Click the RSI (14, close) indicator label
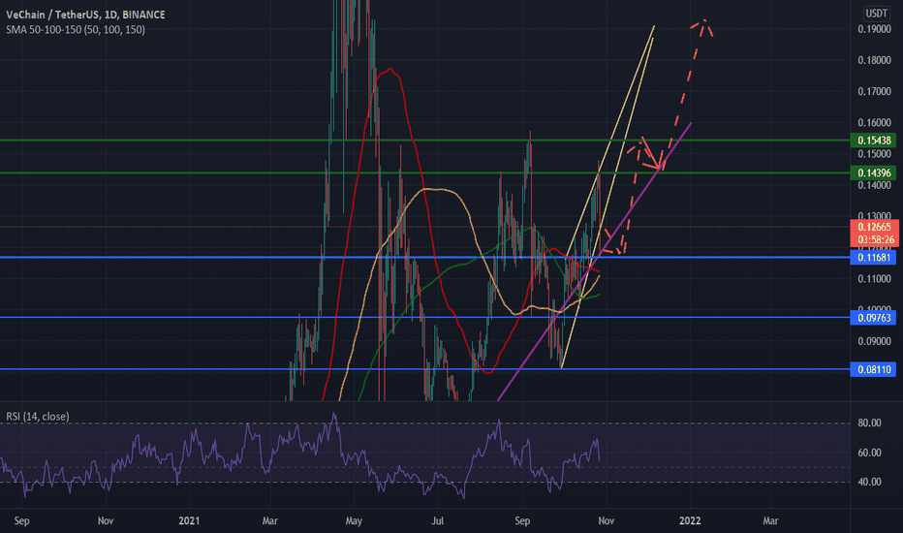Viewport: 903px width, 533px height. point(38,416)
